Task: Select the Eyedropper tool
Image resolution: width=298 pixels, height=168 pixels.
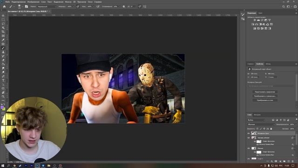Action: (x=3, y=40)
